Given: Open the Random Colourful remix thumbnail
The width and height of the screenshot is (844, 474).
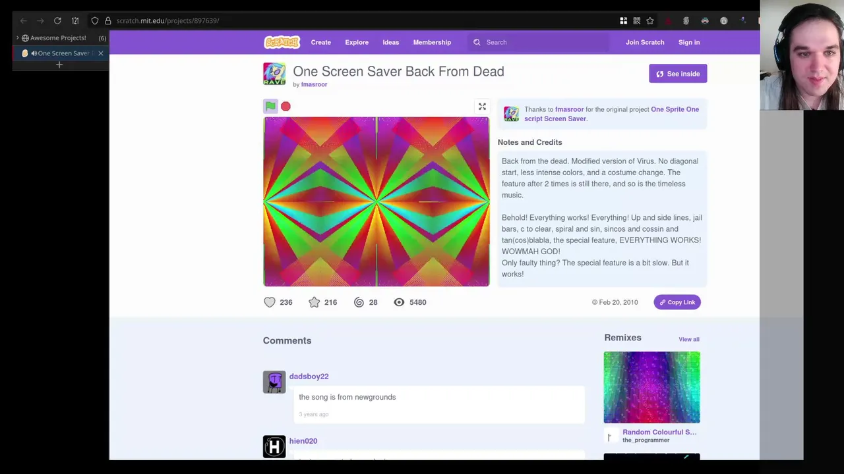Looking at the screenshot, I should click(651, 387).
